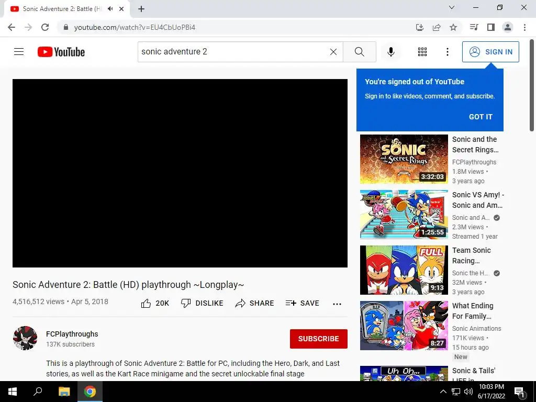Open the SHARE options

(x=254, y=303)
